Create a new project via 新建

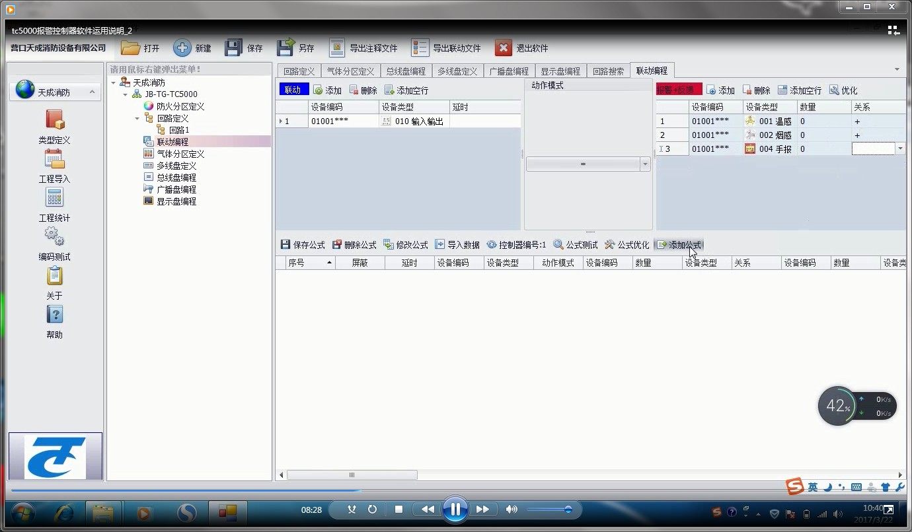[192, 48]
